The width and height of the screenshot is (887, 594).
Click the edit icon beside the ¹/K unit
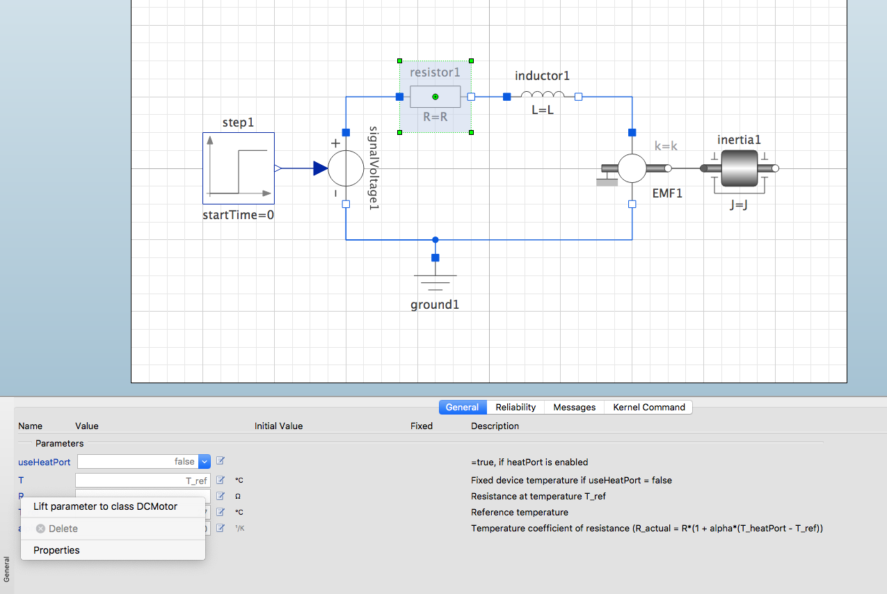221,528
